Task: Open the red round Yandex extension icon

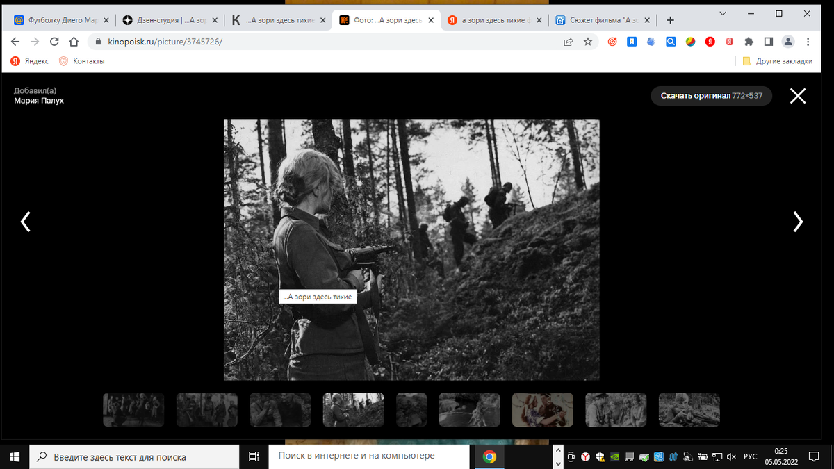Action: pyautogui.click(x=710, y=42)
